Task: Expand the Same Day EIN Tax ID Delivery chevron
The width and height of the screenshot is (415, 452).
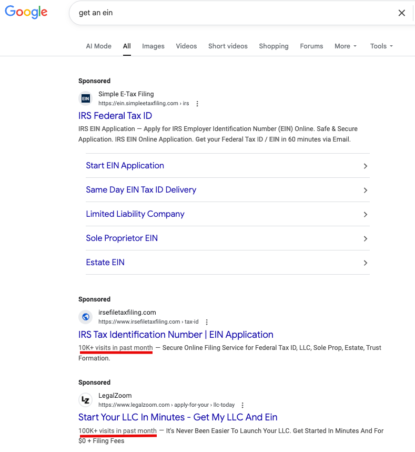Action: [366, 190]
